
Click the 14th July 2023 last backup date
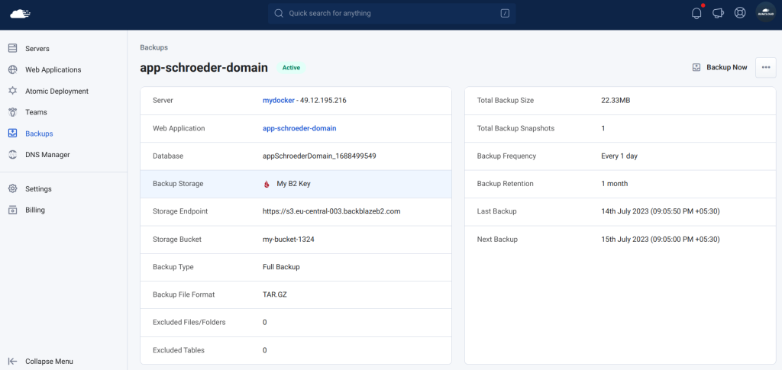coord(661,211)
